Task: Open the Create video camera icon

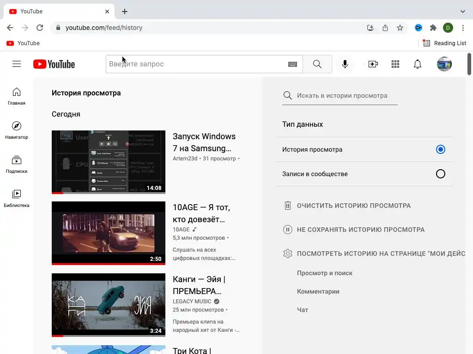Action: point(373,64)
